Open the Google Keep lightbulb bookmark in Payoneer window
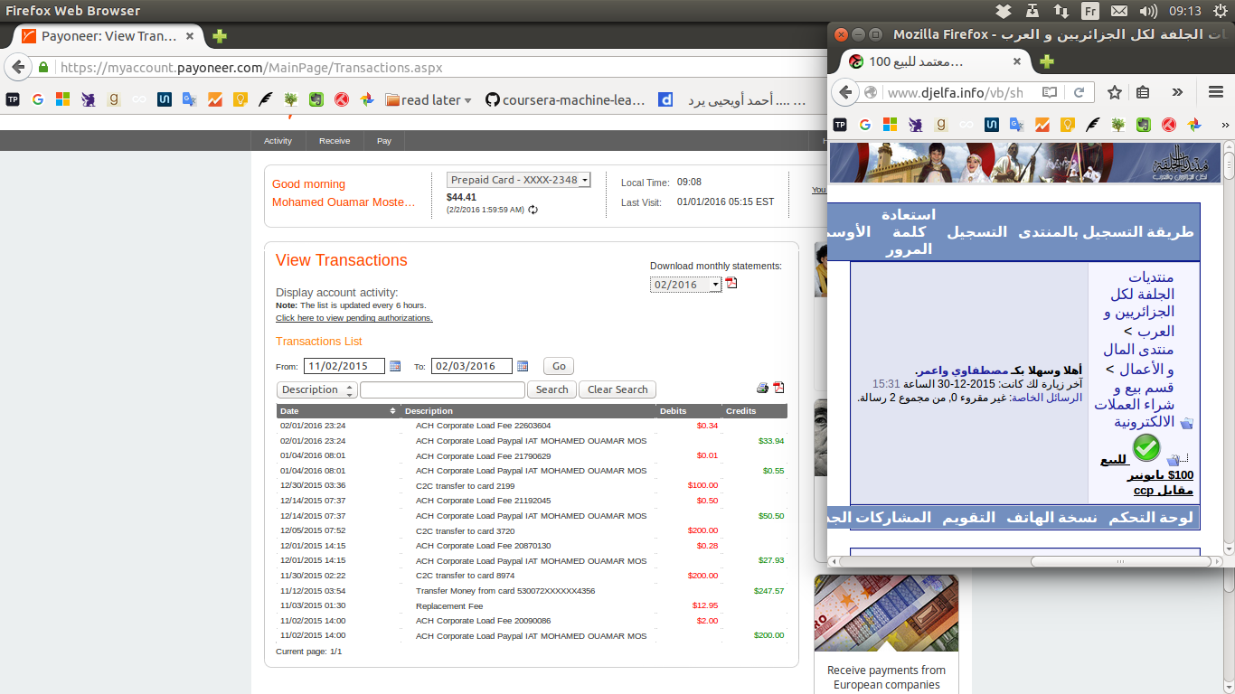The width and height of the screenshot is (1235, 694). pyautogui.click(x=240, y=100)
